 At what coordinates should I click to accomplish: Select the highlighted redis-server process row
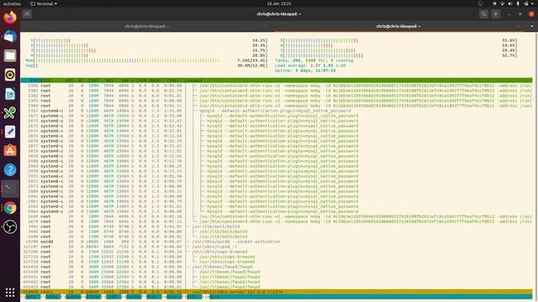coord(277,292)
